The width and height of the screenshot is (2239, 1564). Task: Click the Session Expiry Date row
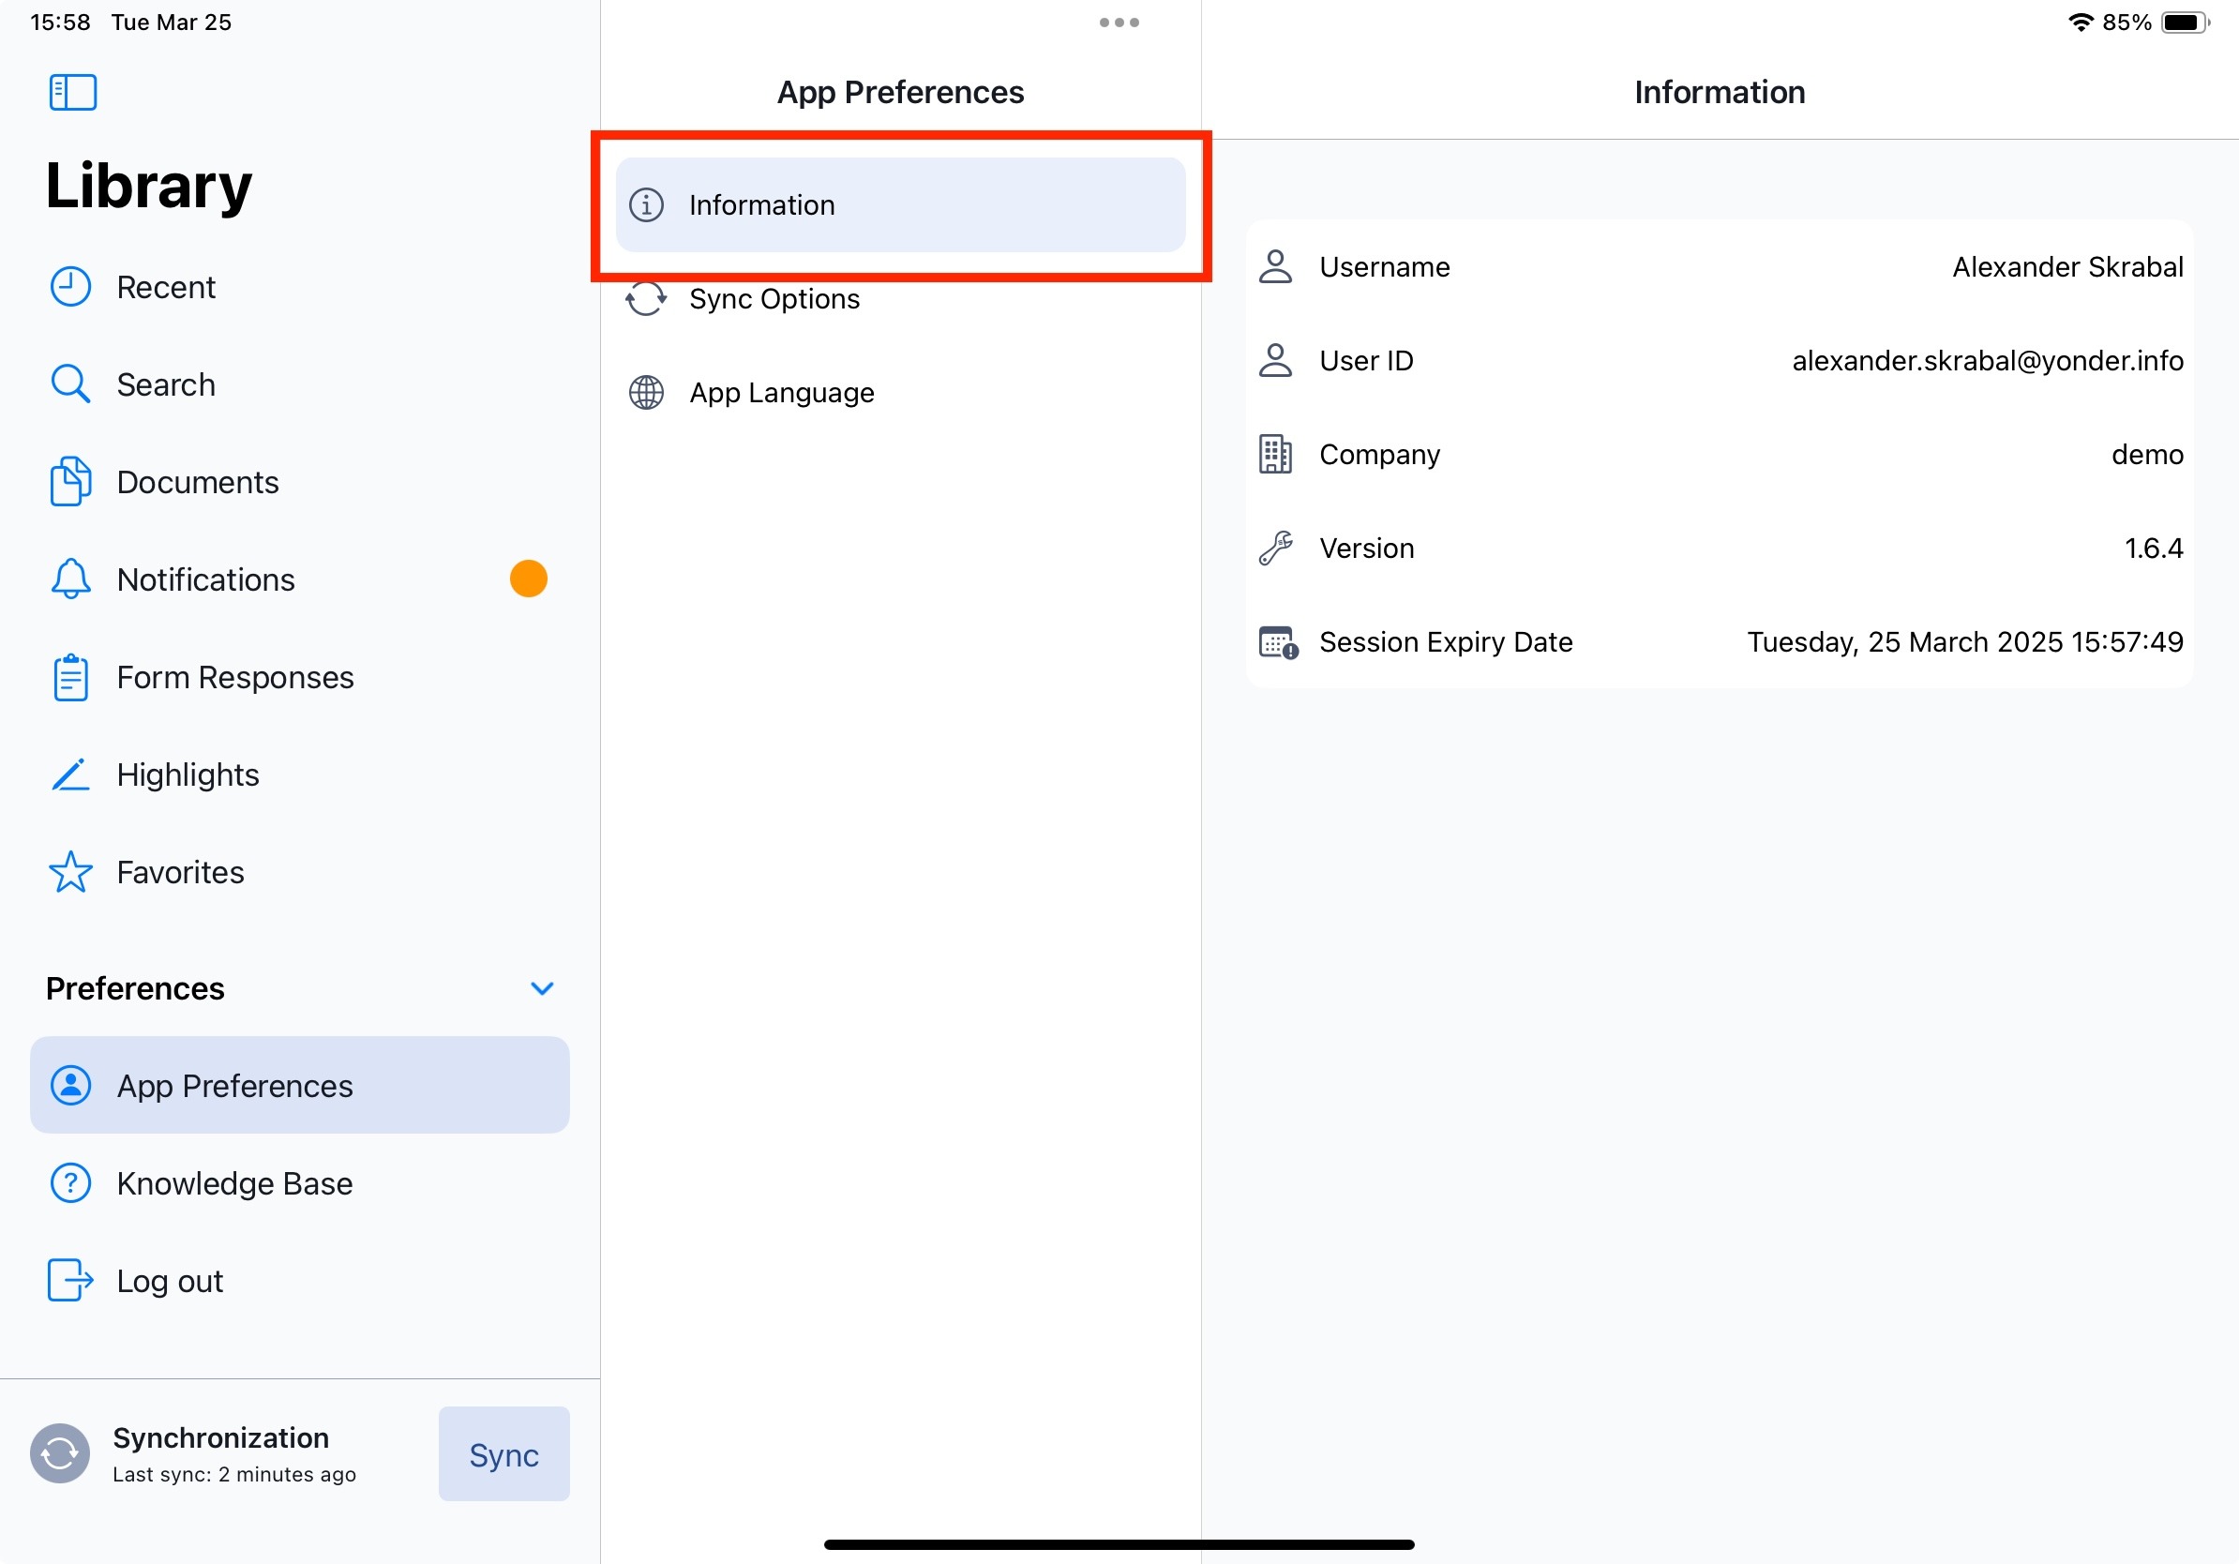click(1719, 642)
